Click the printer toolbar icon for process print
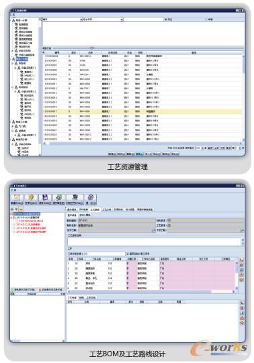 75,197
